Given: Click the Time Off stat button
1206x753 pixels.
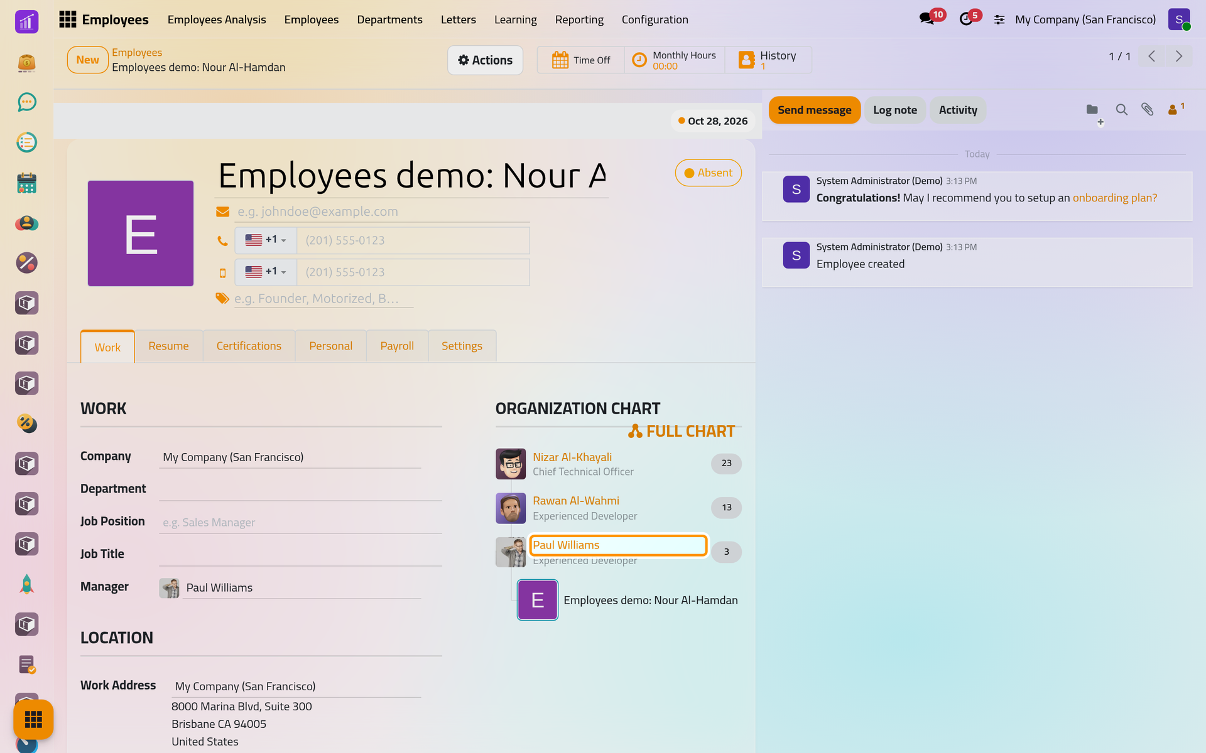Looking at the screenshot, I should click(581, 60).
